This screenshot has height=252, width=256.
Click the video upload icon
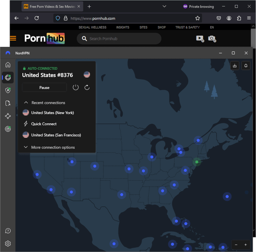[200, 39]
